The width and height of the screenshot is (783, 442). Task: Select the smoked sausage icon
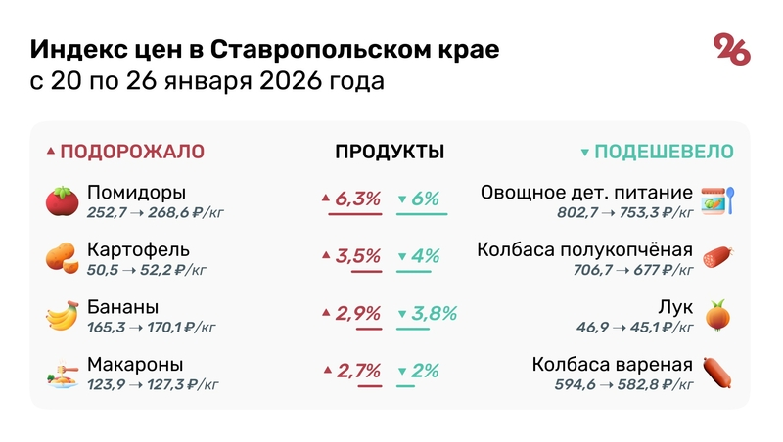[x=717, y=257]
